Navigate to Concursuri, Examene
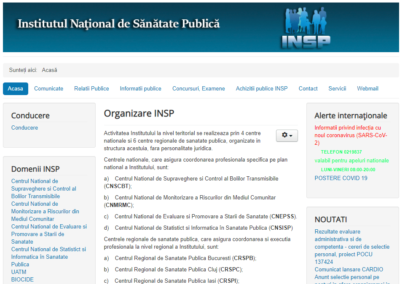The image size is (405, 284). 198,89
